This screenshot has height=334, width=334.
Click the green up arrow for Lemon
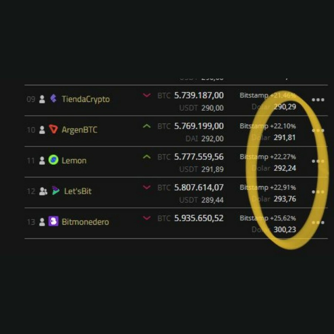[x=147, y=157]
